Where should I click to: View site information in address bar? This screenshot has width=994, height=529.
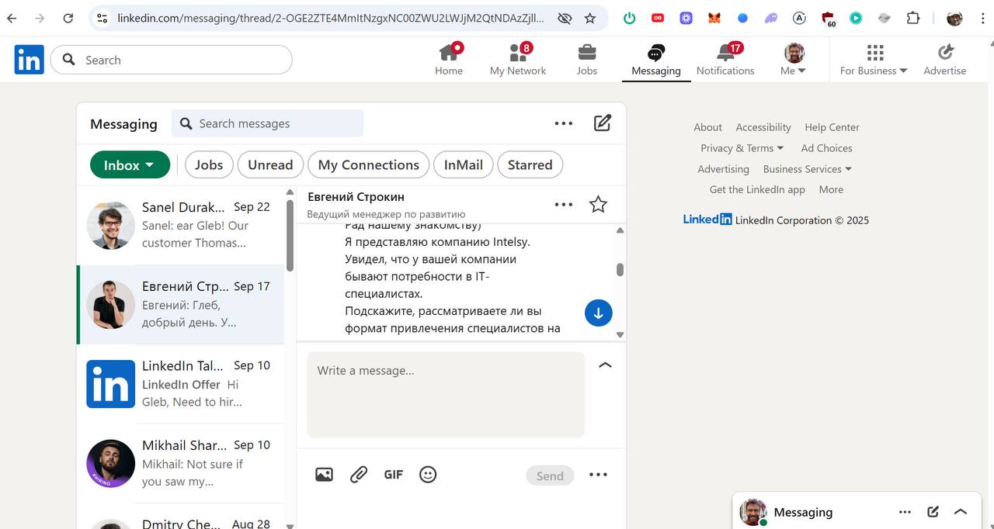coord(102,18)
